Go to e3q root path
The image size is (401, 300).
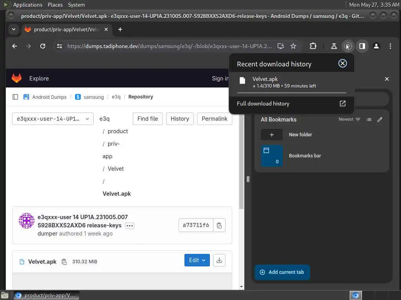104,119
